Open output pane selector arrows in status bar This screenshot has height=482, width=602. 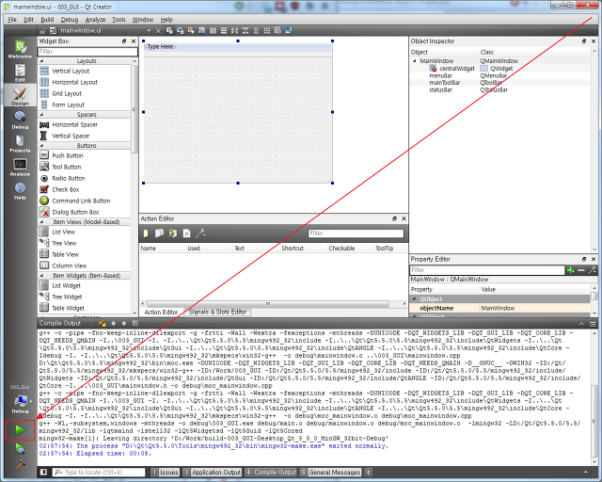coord(369,472)
